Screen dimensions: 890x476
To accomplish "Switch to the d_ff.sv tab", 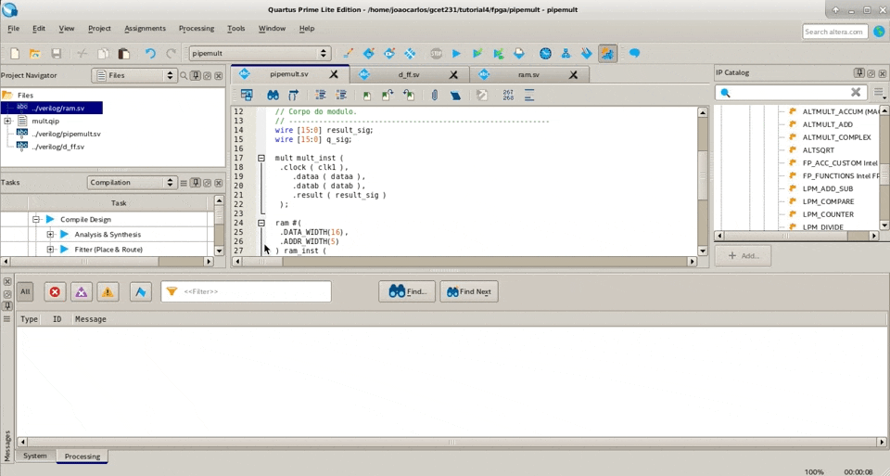I will tap(409, 75).
